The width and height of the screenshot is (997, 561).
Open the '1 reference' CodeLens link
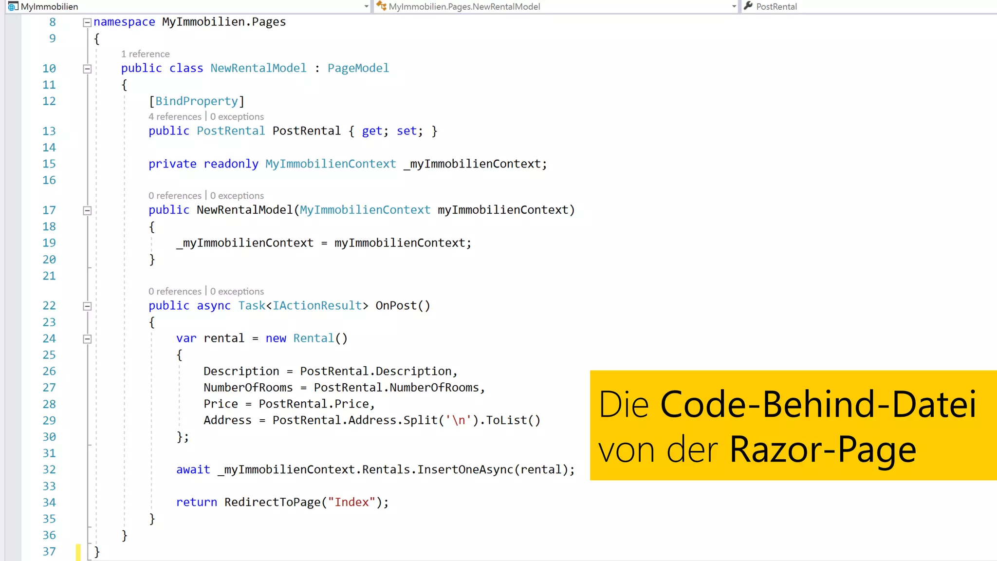coord(145,54)
